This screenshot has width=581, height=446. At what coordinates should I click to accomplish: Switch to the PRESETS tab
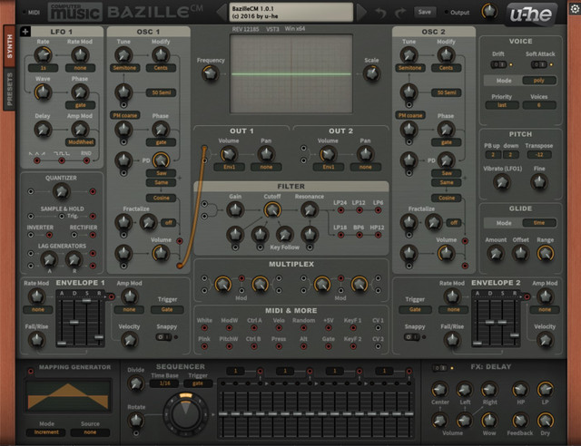[x=9, y=89]
